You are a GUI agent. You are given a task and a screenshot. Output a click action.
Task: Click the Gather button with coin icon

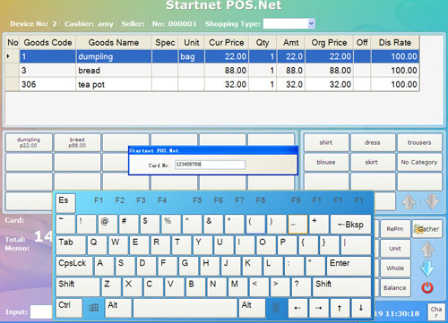point(426,229)
